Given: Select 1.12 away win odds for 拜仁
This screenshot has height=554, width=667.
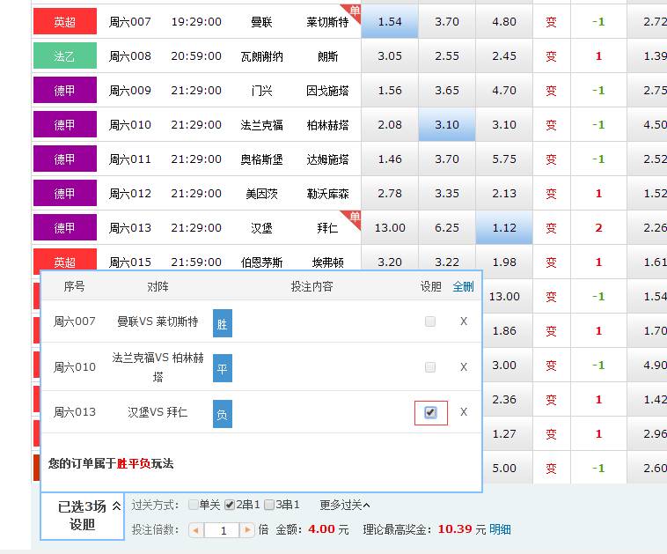Looking at the screenshot, I should click(x=504, y=228).
